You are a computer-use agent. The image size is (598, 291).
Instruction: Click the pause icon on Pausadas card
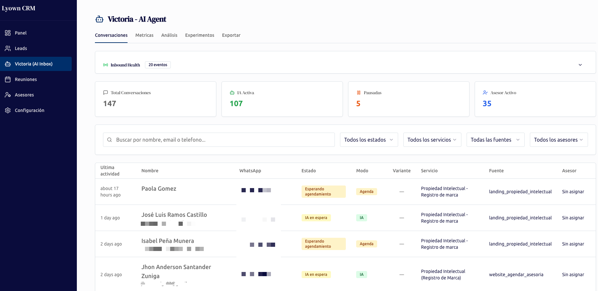359,93
